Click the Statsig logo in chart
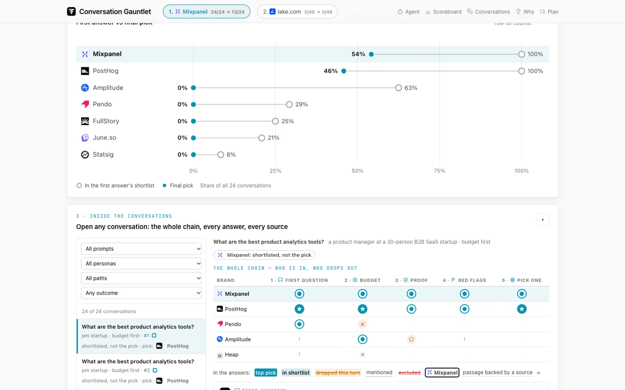Image resolution: width=625 pixels, height=390 pixels. point(85,155)
